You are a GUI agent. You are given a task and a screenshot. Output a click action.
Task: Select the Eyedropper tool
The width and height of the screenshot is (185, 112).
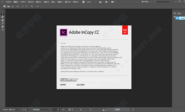2,23
